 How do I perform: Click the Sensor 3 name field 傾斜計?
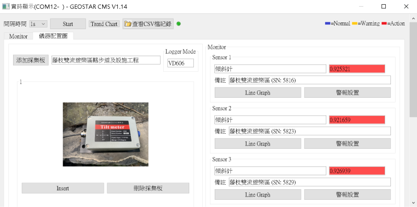[x=270, y=171]
